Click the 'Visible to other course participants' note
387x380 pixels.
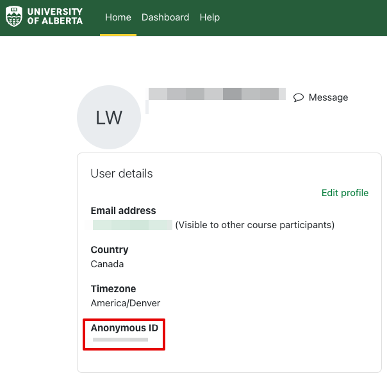254,225
